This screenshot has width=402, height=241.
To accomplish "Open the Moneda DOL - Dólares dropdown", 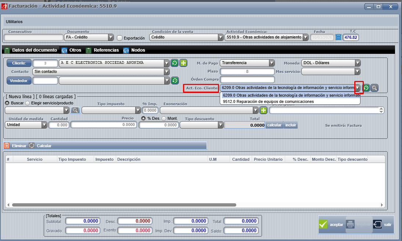I will click(x=358, y=63).
